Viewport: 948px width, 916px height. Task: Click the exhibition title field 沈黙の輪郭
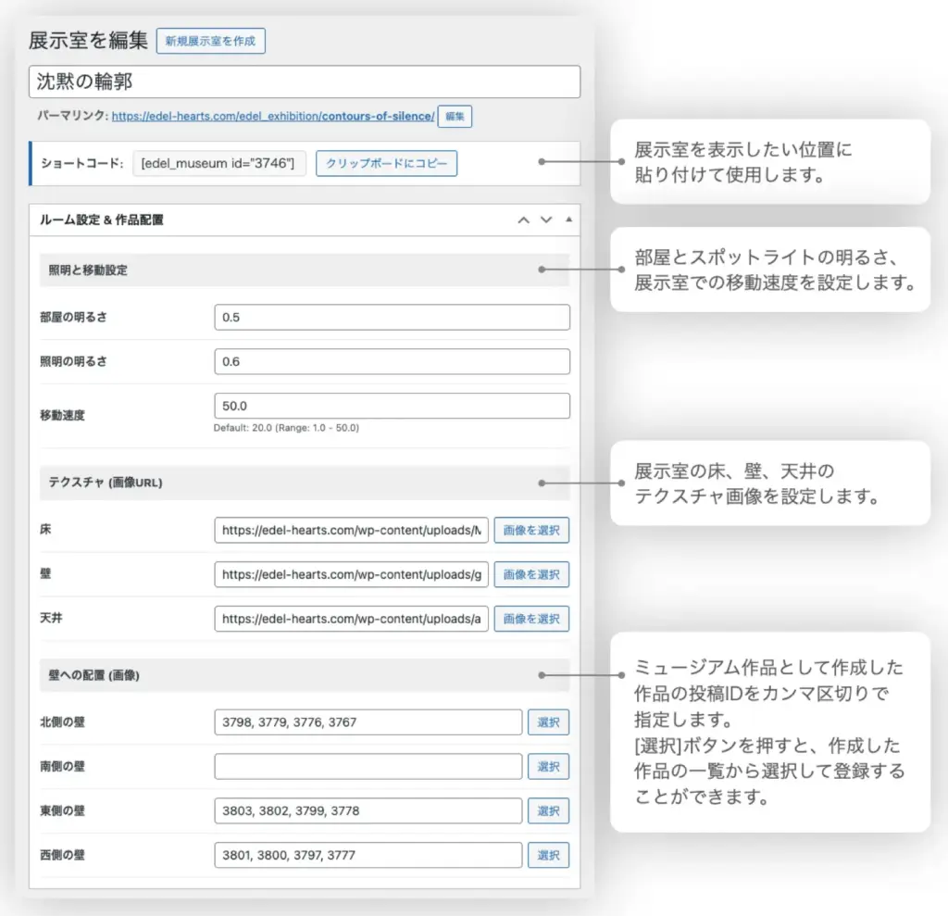(x=305, y=82)
